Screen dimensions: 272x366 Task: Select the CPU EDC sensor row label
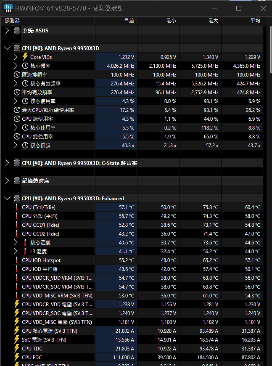[x=32, y=357]
